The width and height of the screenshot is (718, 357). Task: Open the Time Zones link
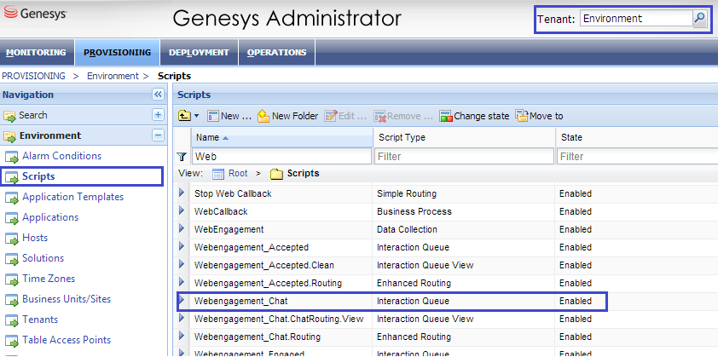click(x=49, y=279)
